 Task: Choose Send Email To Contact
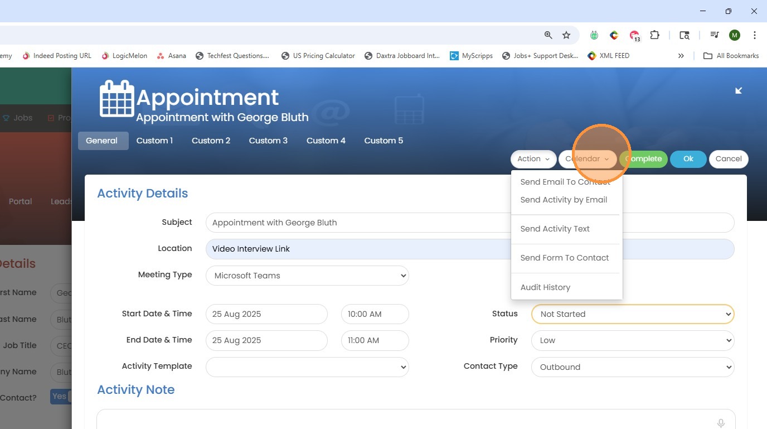[x=565, y=182]
